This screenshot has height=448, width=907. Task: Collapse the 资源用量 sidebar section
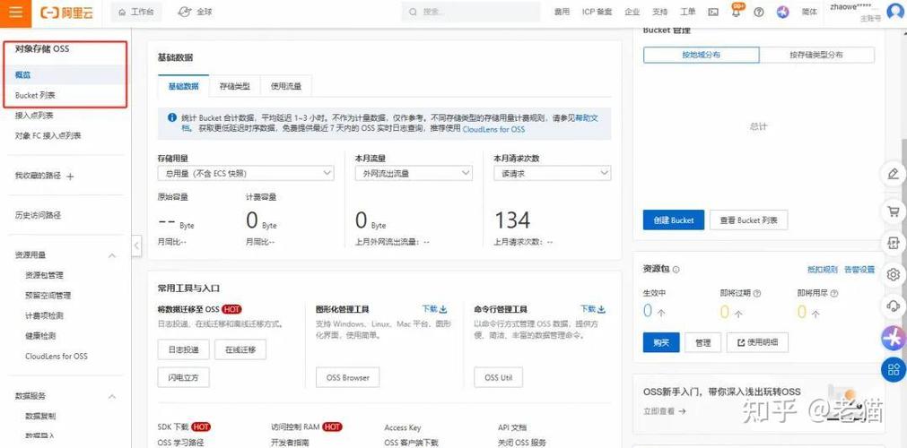click(x=112, y=255)
